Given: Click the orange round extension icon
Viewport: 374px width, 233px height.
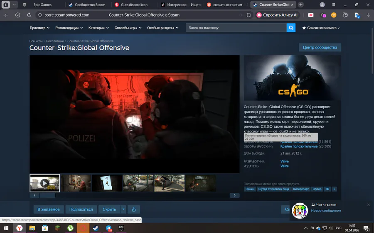Looking at the screenshot, I should pos(334,15).
